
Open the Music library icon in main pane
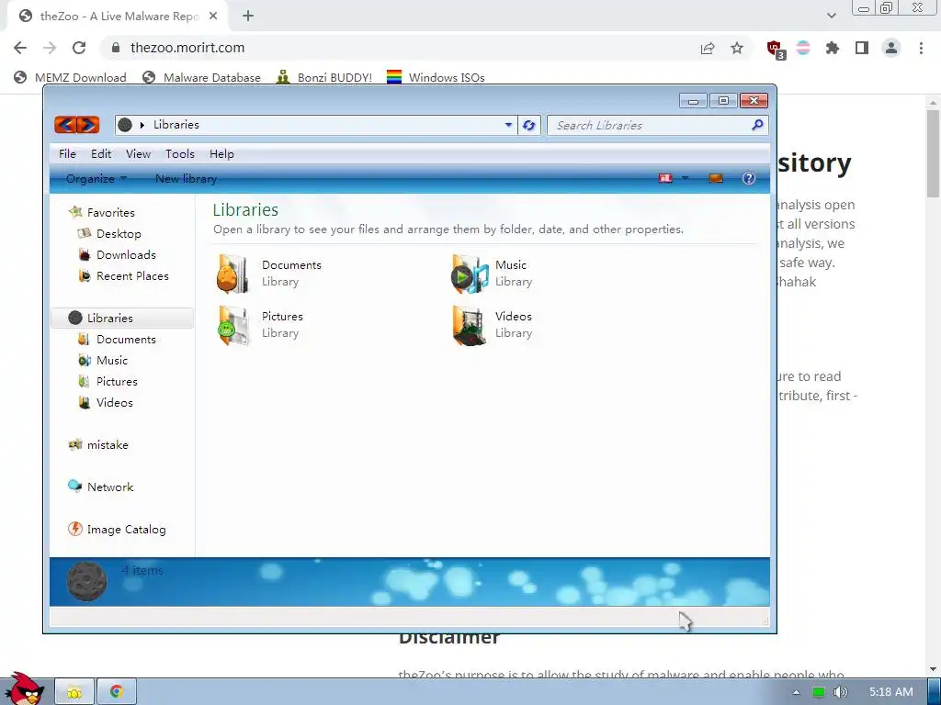[469, 274]
